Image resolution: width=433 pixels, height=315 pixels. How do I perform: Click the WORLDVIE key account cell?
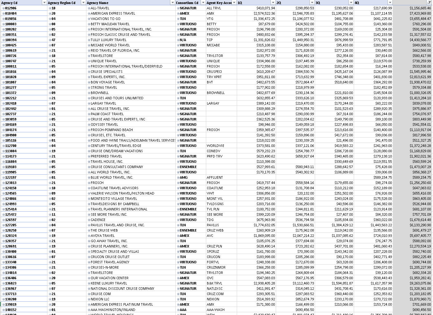point(221,146)
